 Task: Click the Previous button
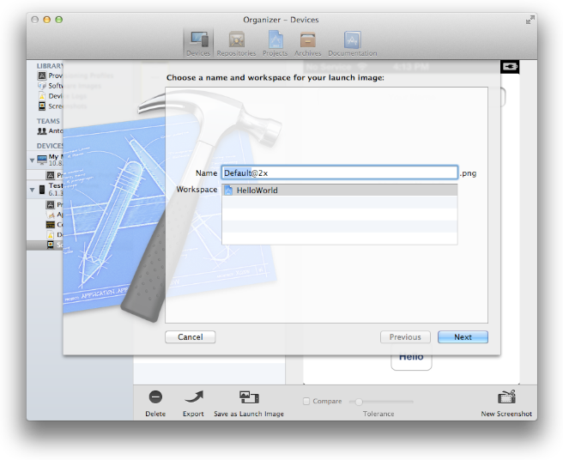pyautogui.click(x=405, y=337)
